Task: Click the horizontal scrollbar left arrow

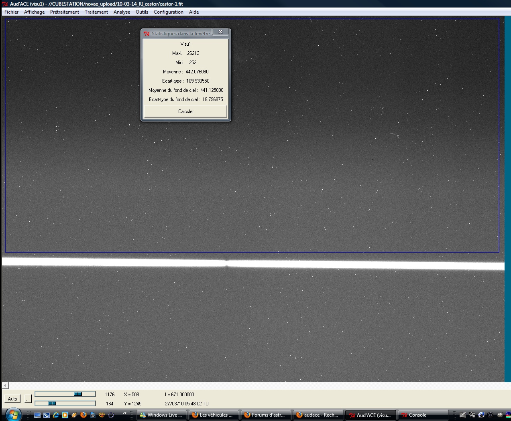Action: [5, 385]
